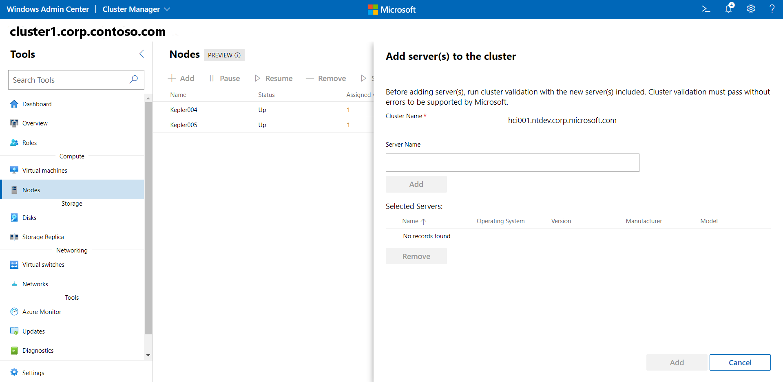Click the search magnifier in Tools
783x382 pixels.
[x=133, y=80]
